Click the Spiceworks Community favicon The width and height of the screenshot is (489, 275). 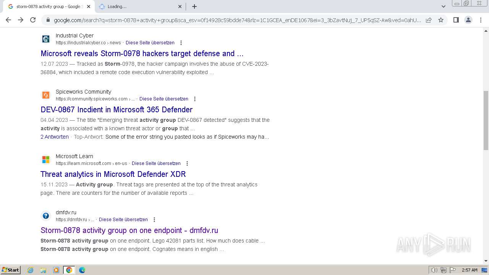pyautogui.click(x=46, y=95)
